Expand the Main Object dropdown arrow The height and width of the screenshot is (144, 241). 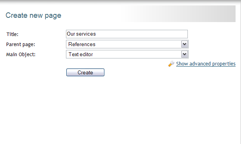[184, 54]
